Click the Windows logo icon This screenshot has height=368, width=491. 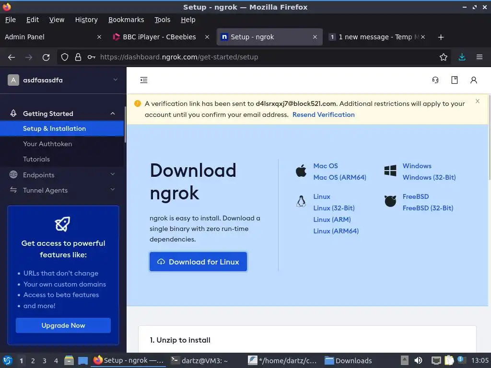[x=390, y=171]
